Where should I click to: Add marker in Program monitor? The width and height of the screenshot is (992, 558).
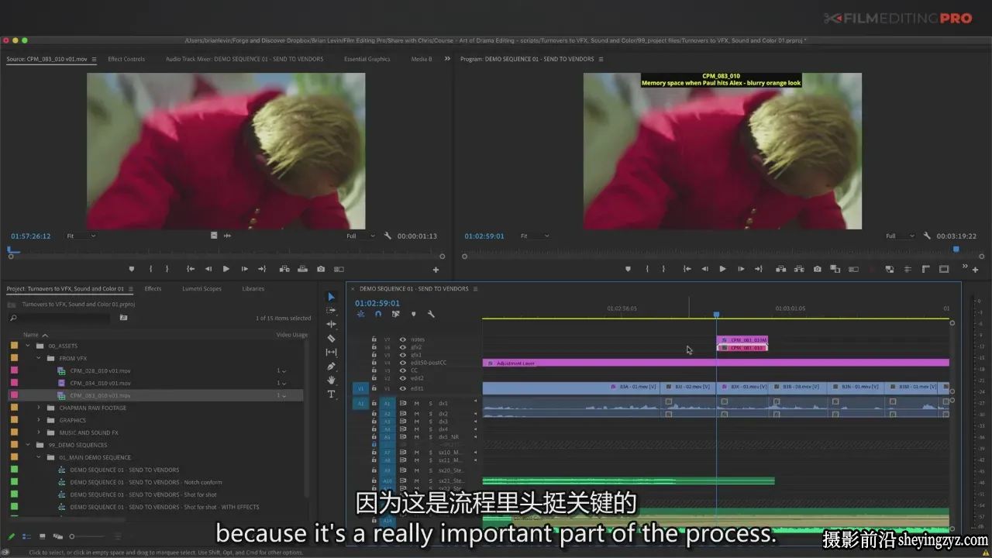click(x=629, y=269)
